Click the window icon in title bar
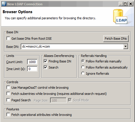This screenshot has height=122, width=135. pyautogui.click(x=4, y=4)
